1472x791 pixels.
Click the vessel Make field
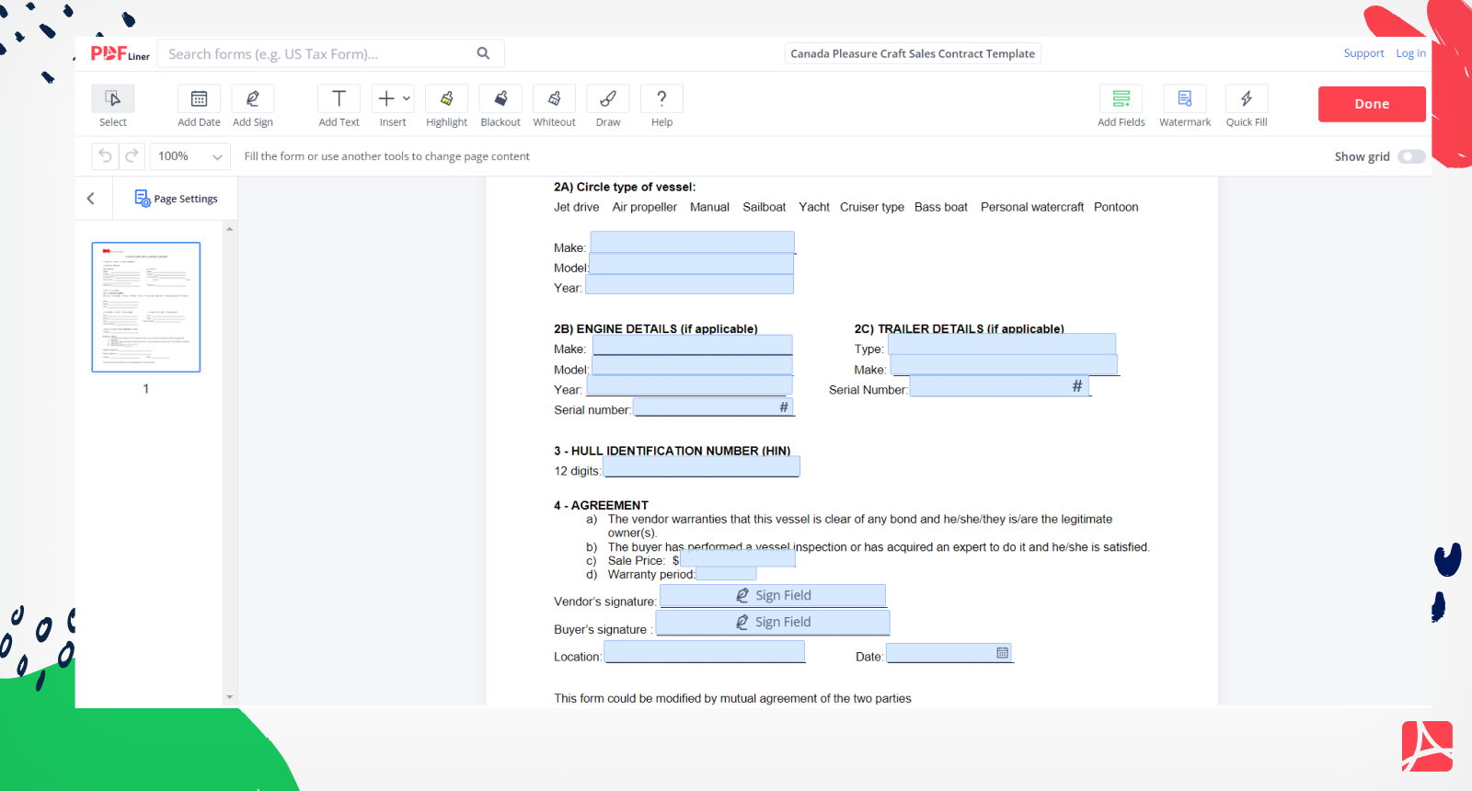[x=692, y=243]
